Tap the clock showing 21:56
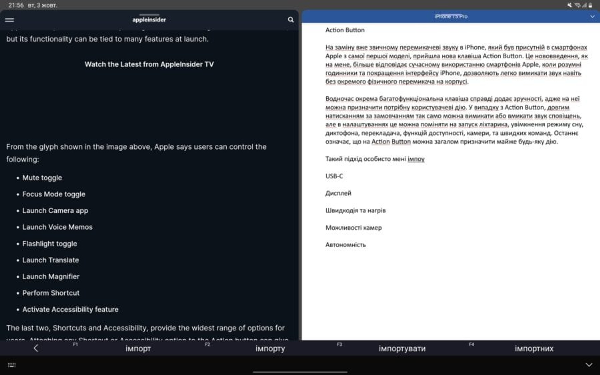This screenshot has height=375, width=600. point(16,5)
